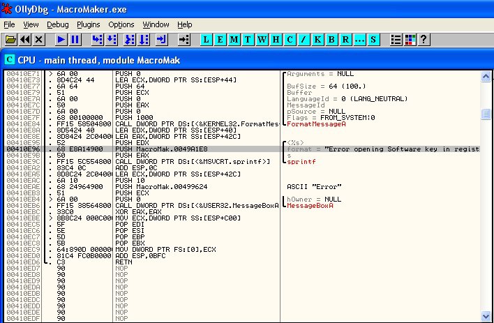Open the Patches window (/ button)

[304, 40]
